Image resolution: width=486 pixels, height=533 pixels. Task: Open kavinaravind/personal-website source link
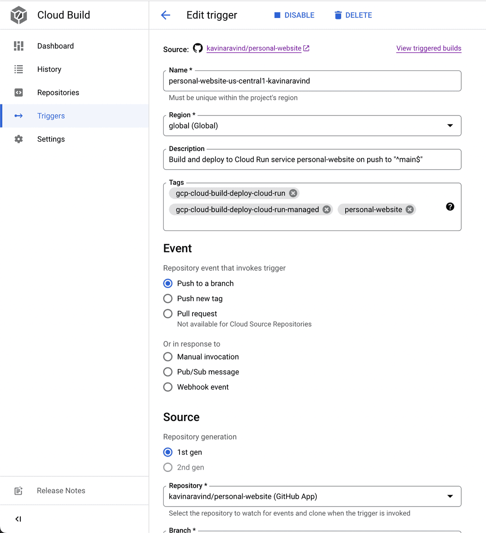click(254, 48)
